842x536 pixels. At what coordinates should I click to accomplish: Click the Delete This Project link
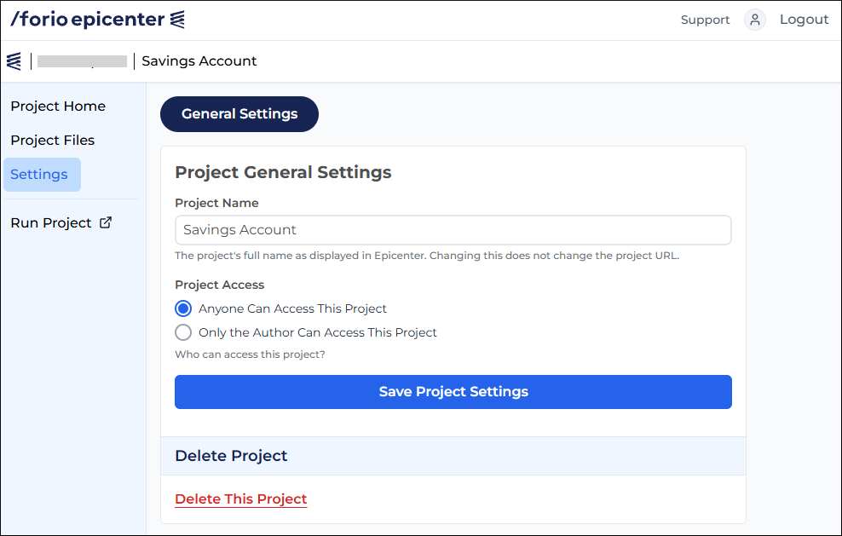click(240, 499)
